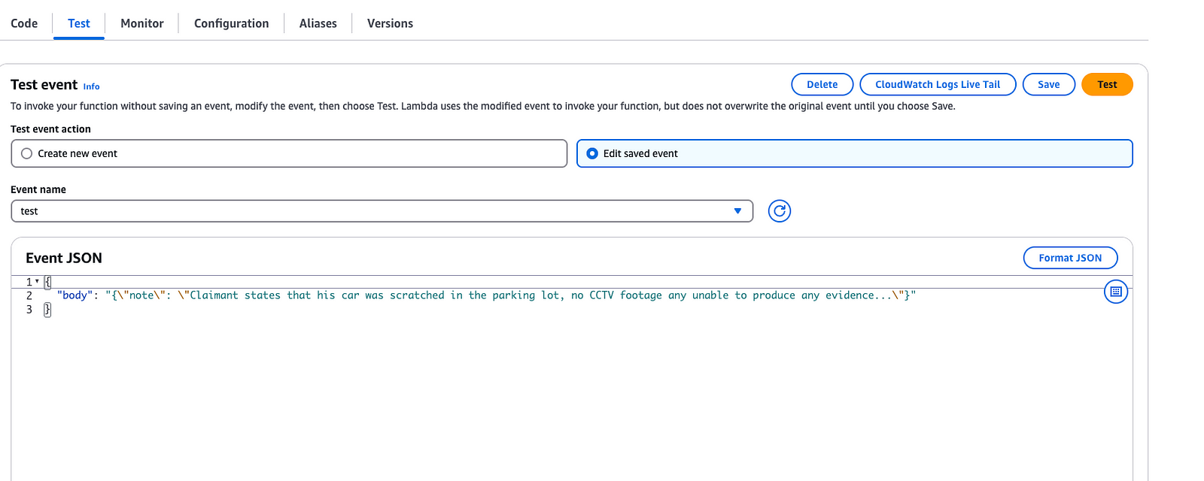Image resolution: width=1204 pixels, height=481 pixels.
Task: Format the event JSON
Action: 1070,258
